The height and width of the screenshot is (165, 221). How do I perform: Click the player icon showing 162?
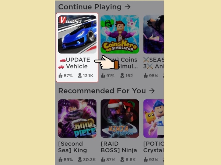point(122,76)
